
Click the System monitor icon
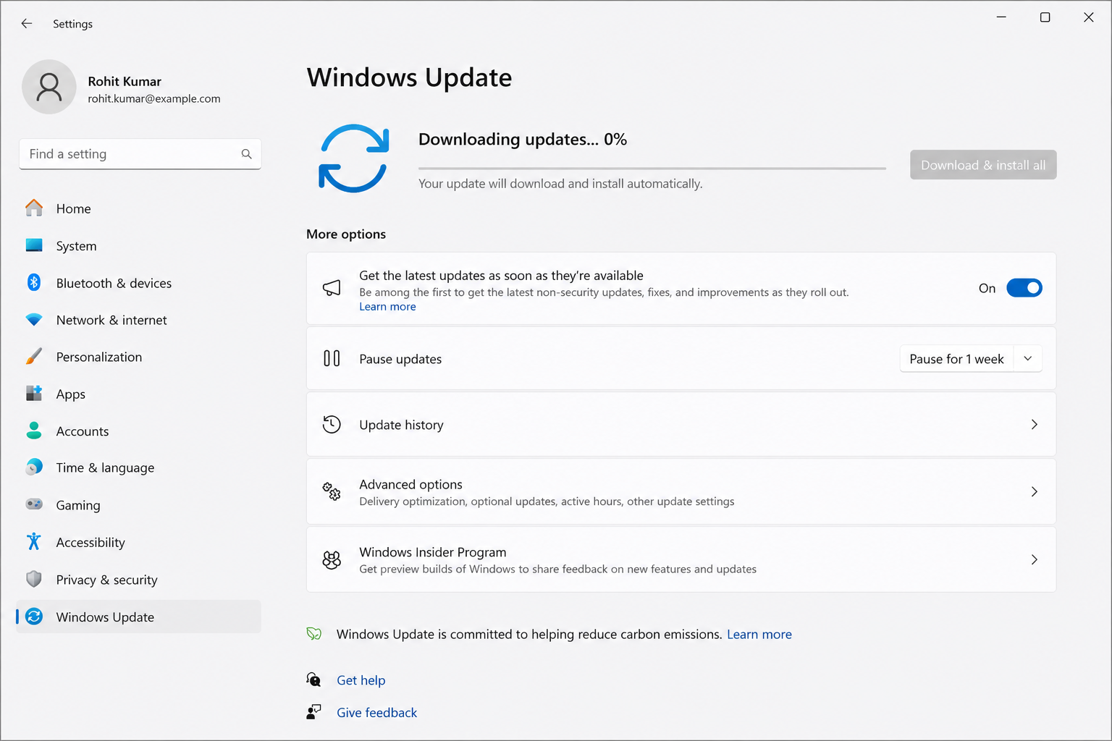(x=34, y=245)
